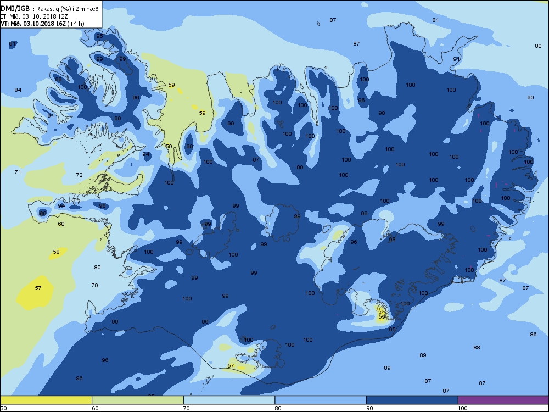
Task: Click the map value "81"
Action: pyautogui.click(x=435, y=20)
